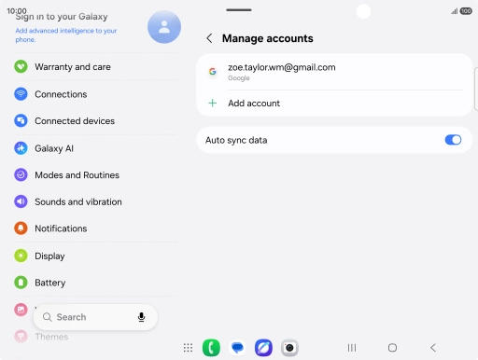The image size is (478, 360).
Task: Toggle Auto sync data switch
Action: 453,140
